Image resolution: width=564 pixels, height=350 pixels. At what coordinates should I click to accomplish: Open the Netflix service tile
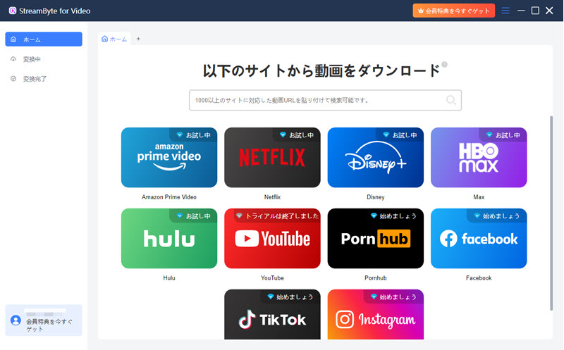pos(272,157)
